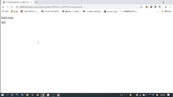Toggle the Chinese input method indicator

(153, 95)
